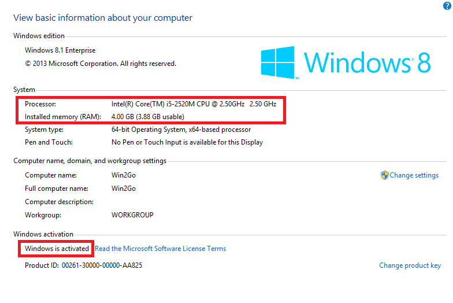Select the 'System type:' label
This screenshot has width=453, height=303.
click(44, 130)
